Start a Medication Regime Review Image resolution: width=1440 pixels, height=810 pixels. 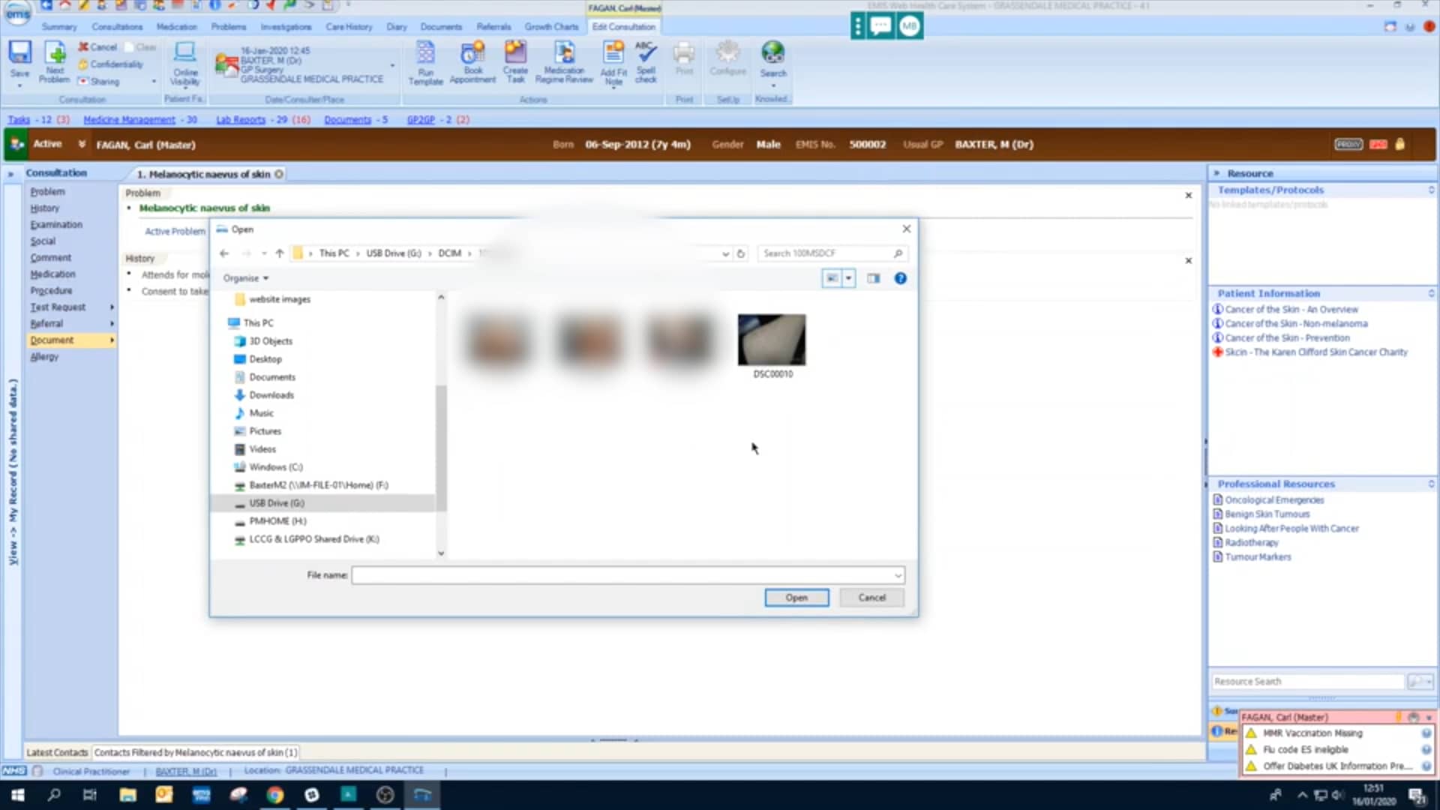pos(564,63)
